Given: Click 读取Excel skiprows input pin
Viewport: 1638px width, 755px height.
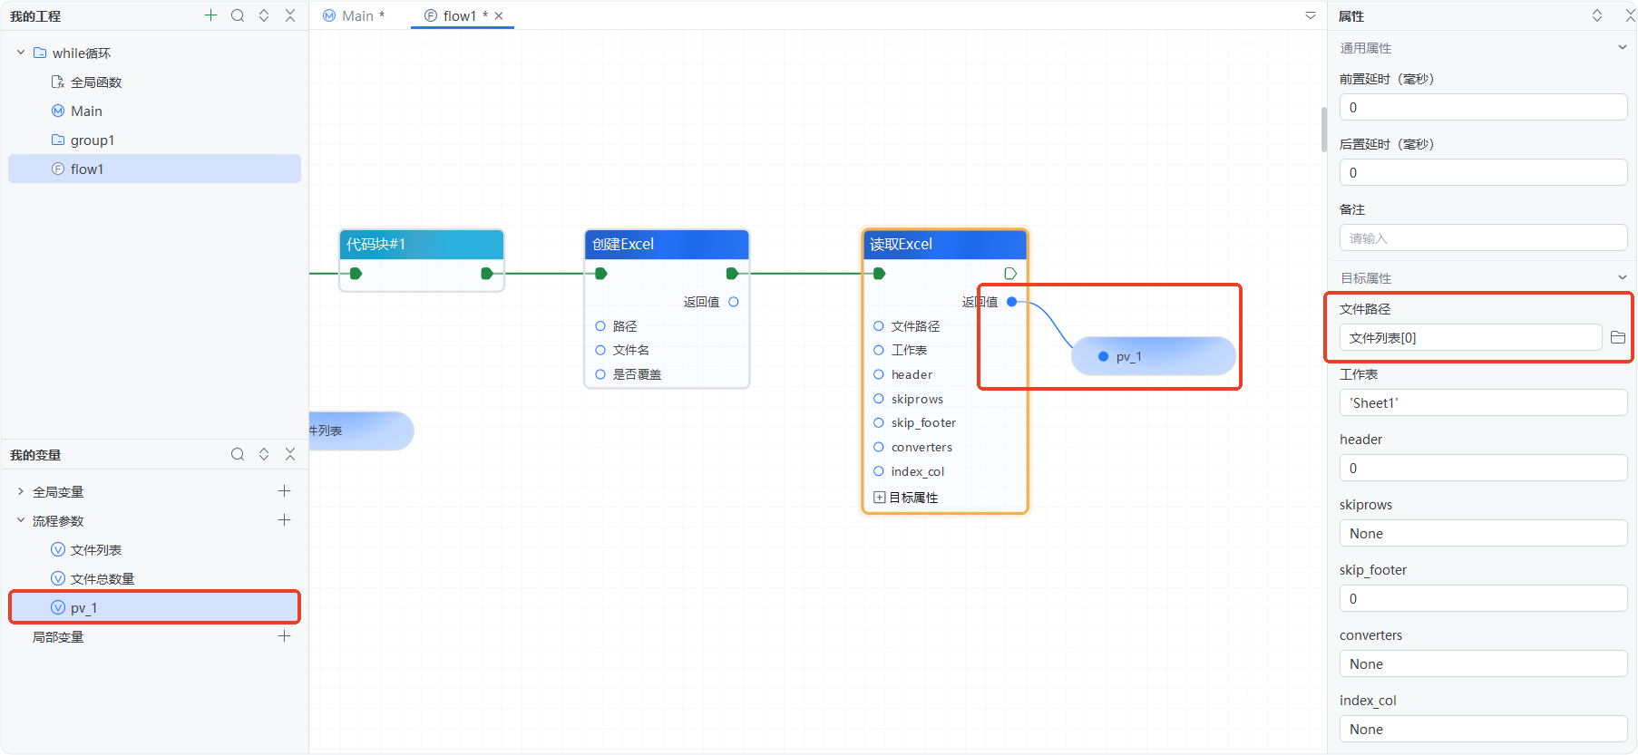Looking at the screenshot, I should pos(878,399).
